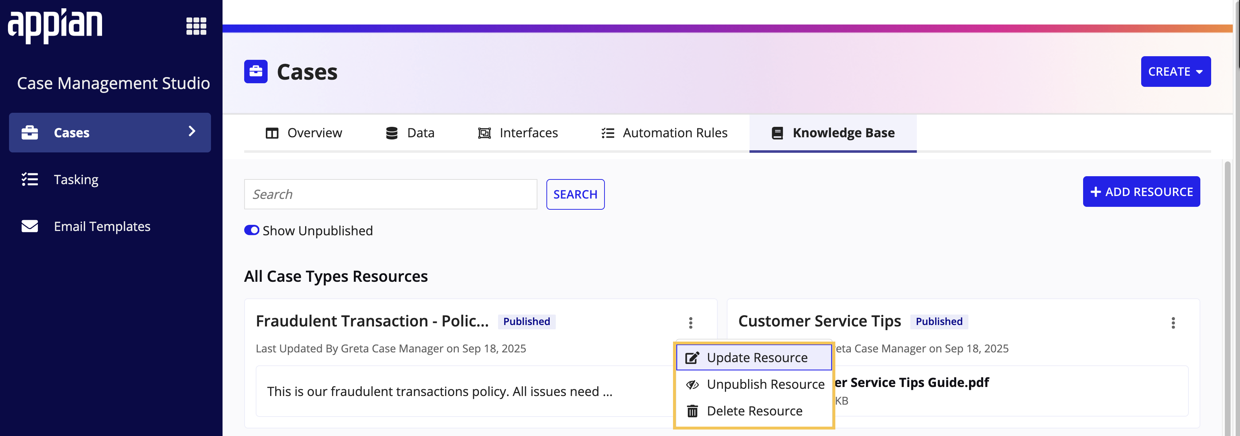Click the Unpublish Resource eye-slash icon
1240x436 pixels.
tap(692, 384)
